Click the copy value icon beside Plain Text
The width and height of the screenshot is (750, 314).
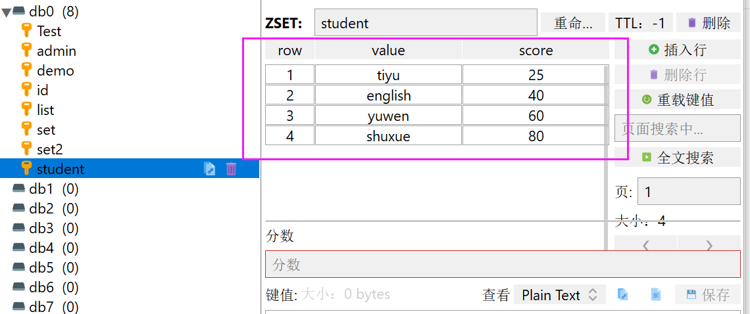pos(623,295)
